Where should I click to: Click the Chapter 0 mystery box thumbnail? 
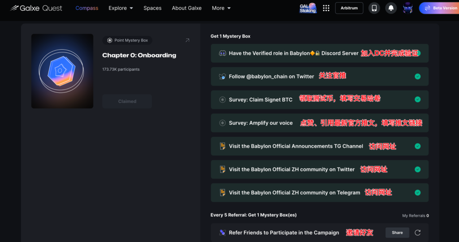(x=62, y=71)
